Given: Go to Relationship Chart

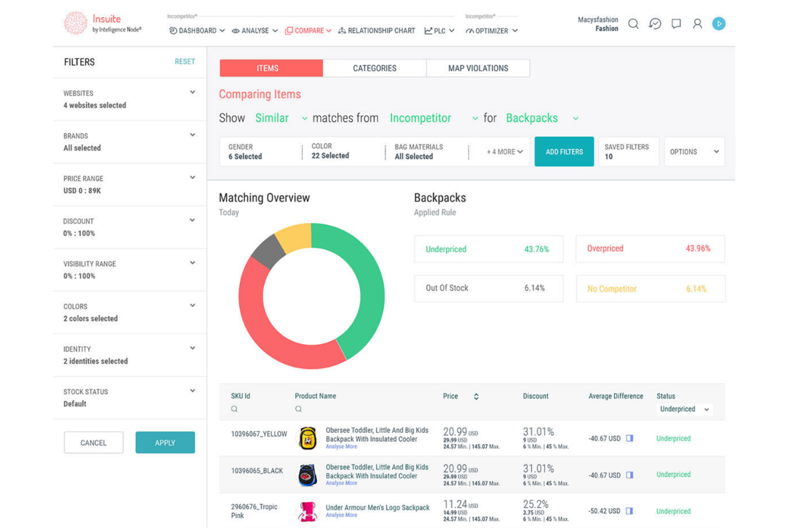Looking at the screenshot, I should [x=377, y=31].
